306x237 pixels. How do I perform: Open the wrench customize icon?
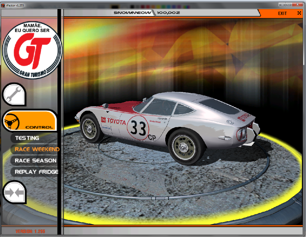[x=14, y=95]
